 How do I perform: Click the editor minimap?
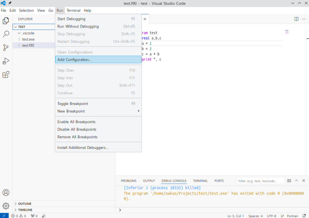tap(287, 32)
